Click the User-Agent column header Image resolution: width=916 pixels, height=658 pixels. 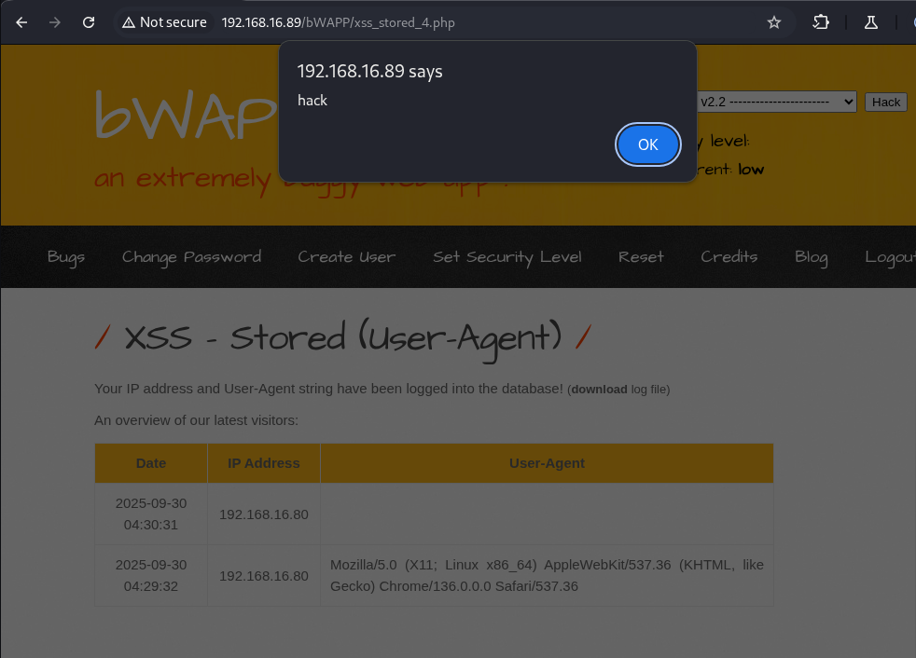(x=547, y=463)
